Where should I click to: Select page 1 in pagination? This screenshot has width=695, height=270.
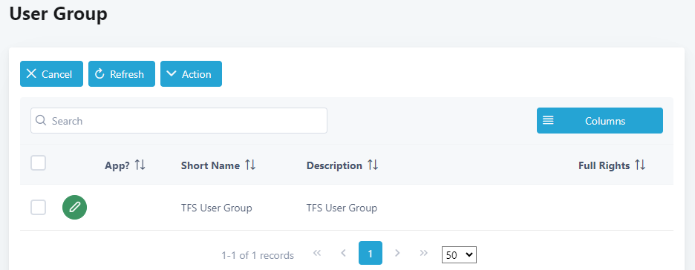(x=370, y=253)
